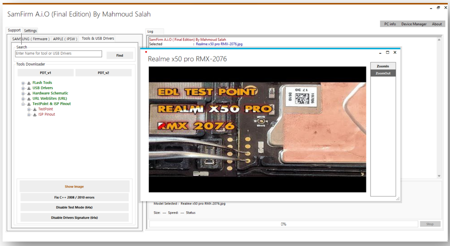450x246 pixels.
Task: Click ZoomOut in image viewer
Action: coord(383,73)
